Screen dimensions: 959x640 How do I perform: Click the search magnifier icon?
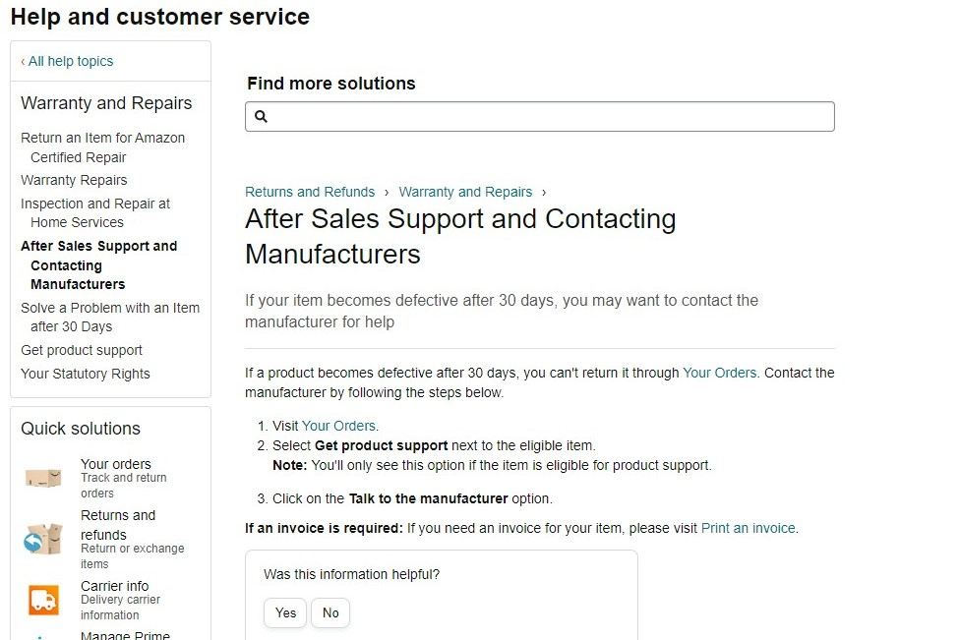click(261, 116)
